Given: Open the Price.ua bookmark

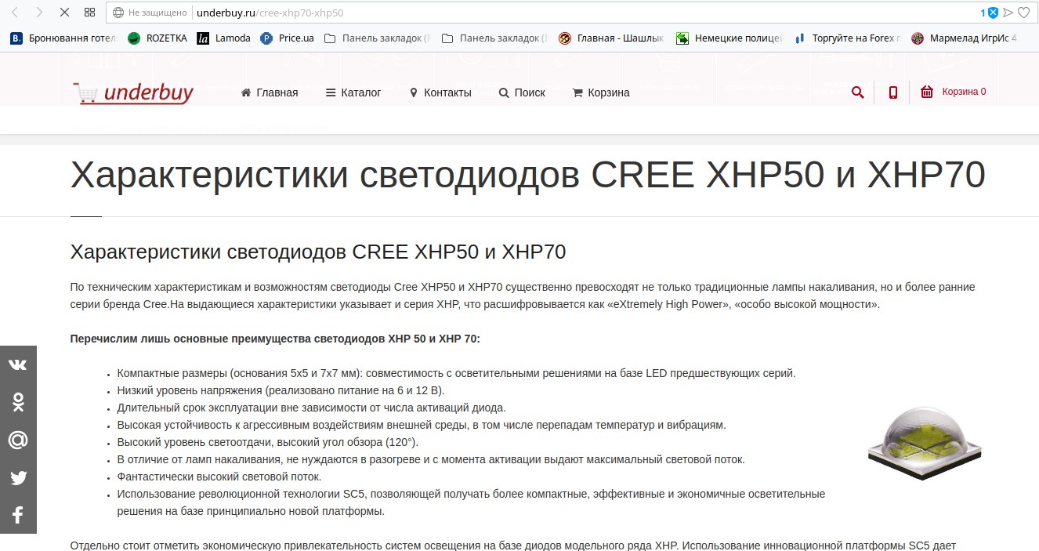Looking at the screenshot, I should coord(288,38).
